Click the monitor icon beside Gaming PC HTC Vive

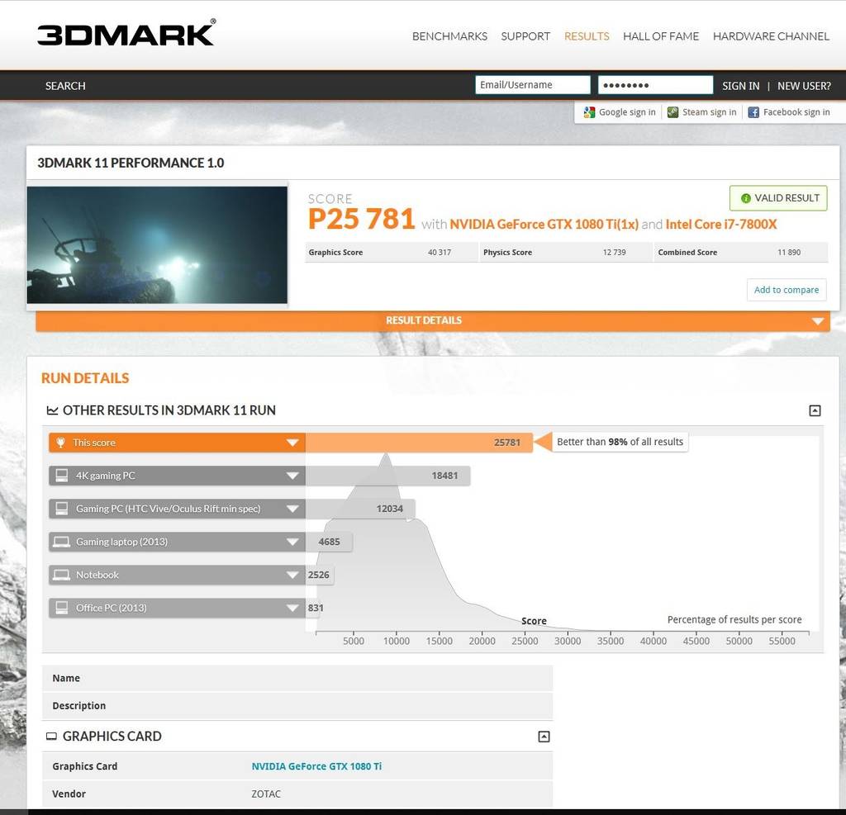61,509
